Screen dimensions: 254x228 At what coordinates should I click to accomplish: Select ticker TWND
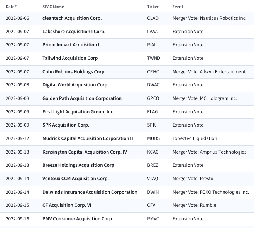click(x=154, y=58)
